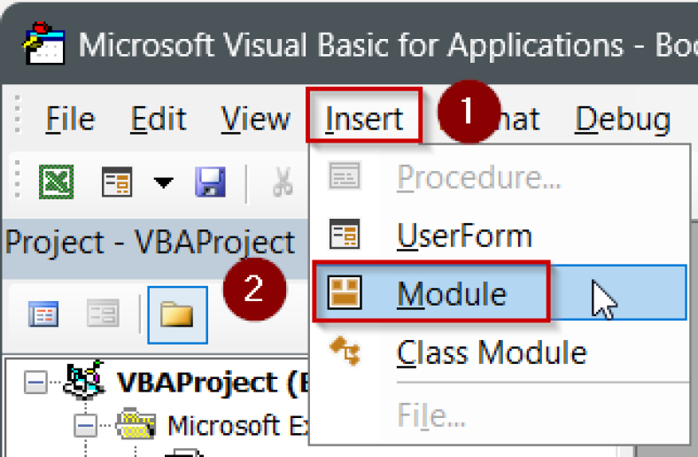
Task: Choose UserForm from the Insert menu
Action: pos(463,236)
